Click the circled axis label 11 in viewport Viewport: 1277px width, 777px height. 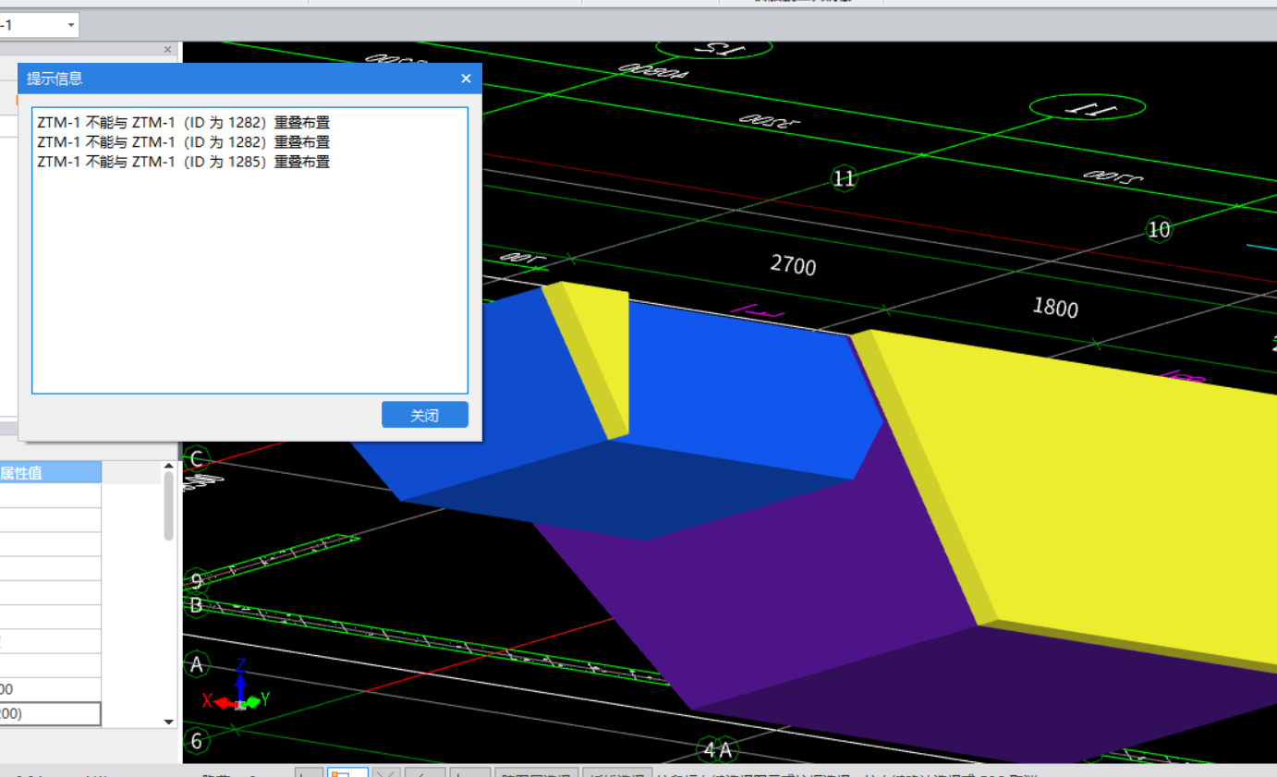(x=844, y=178)
